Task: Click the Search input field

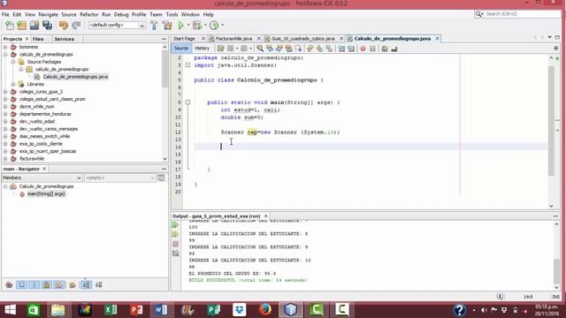Action: pos(523,14)
